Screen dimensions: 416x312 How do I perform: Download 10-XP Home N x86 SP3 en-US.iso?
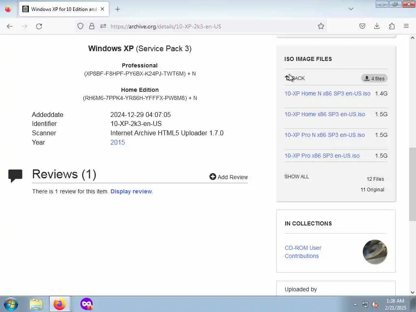[x=327, y=93]
